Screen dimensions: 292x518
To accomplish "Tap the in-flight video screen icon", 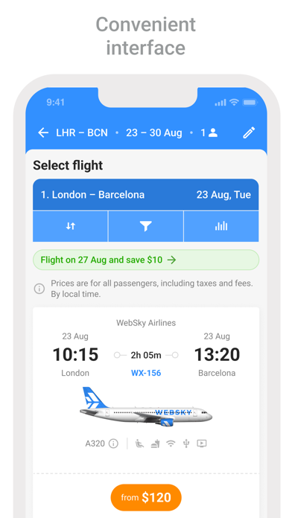I will pos(202,444).
